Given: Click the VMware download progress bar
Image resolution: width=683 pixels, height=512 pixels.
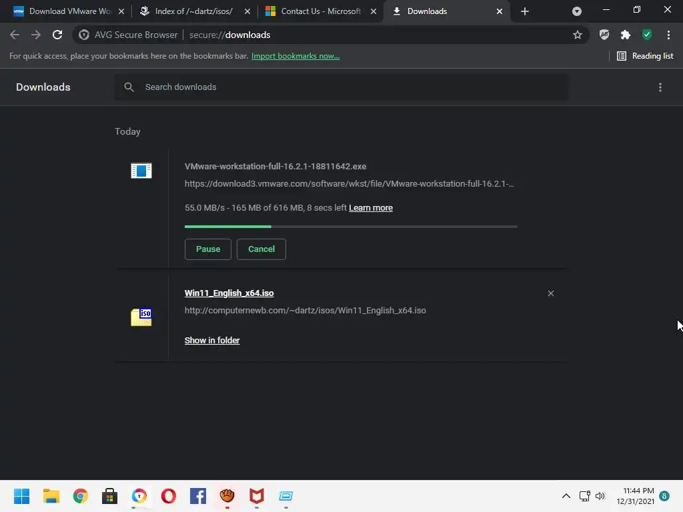Looking at the screenshot, I should pyautogui.click(x=351, y=227).
